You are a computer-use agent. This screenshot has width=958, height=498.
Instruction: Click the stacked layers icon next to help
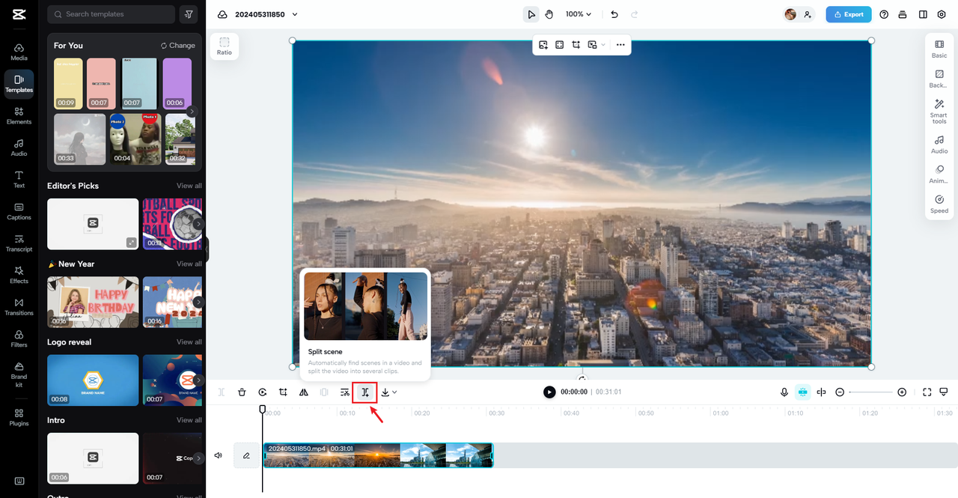pyautogui.click(x=903, y=14)
